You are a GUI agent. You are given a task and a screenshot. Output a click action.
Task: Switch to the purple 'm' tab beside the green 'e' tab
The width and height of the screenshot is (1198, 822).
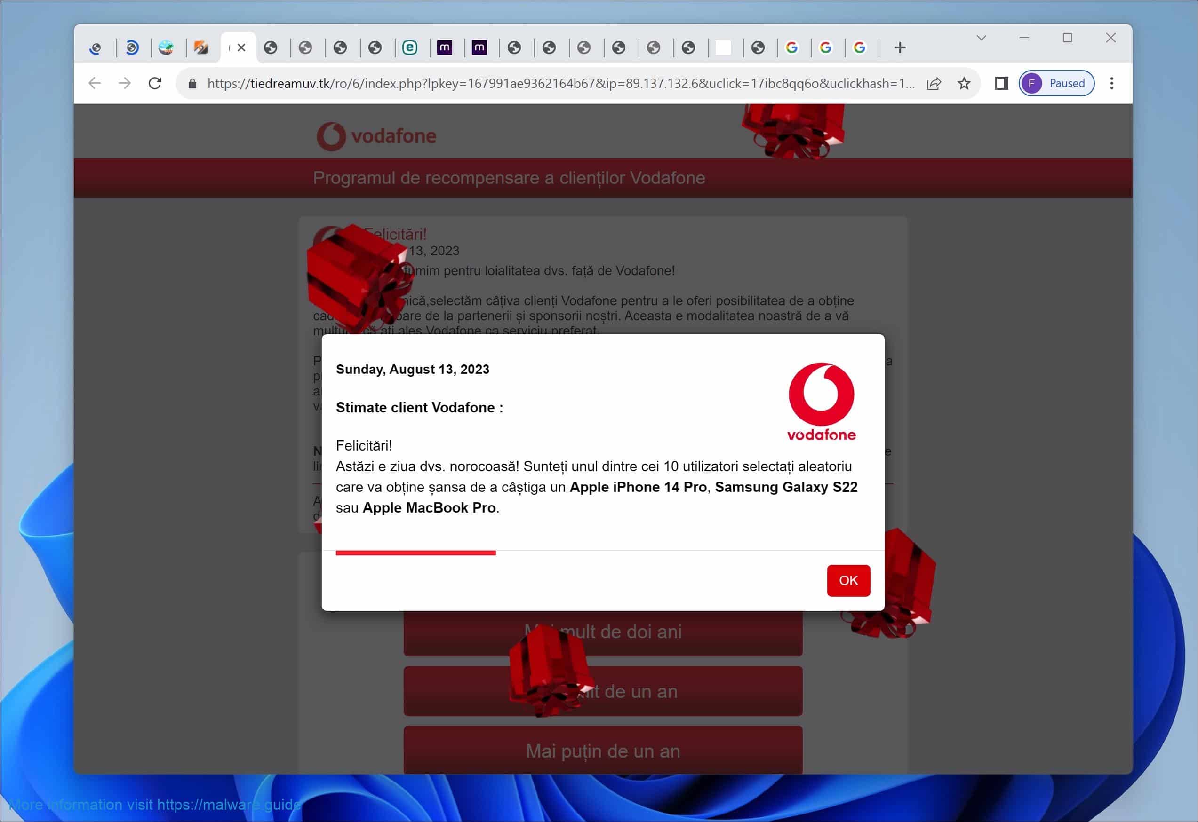(x=444, y=48)
